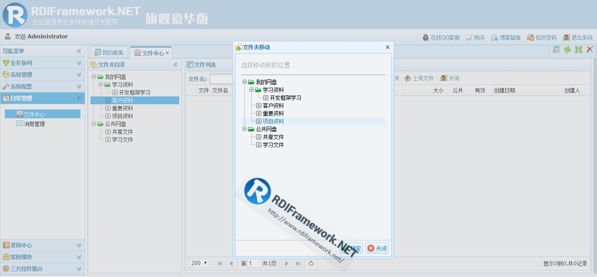
Task: Click the green refresh tab icon
Action: pyautogui.click(x=567, y=50)
